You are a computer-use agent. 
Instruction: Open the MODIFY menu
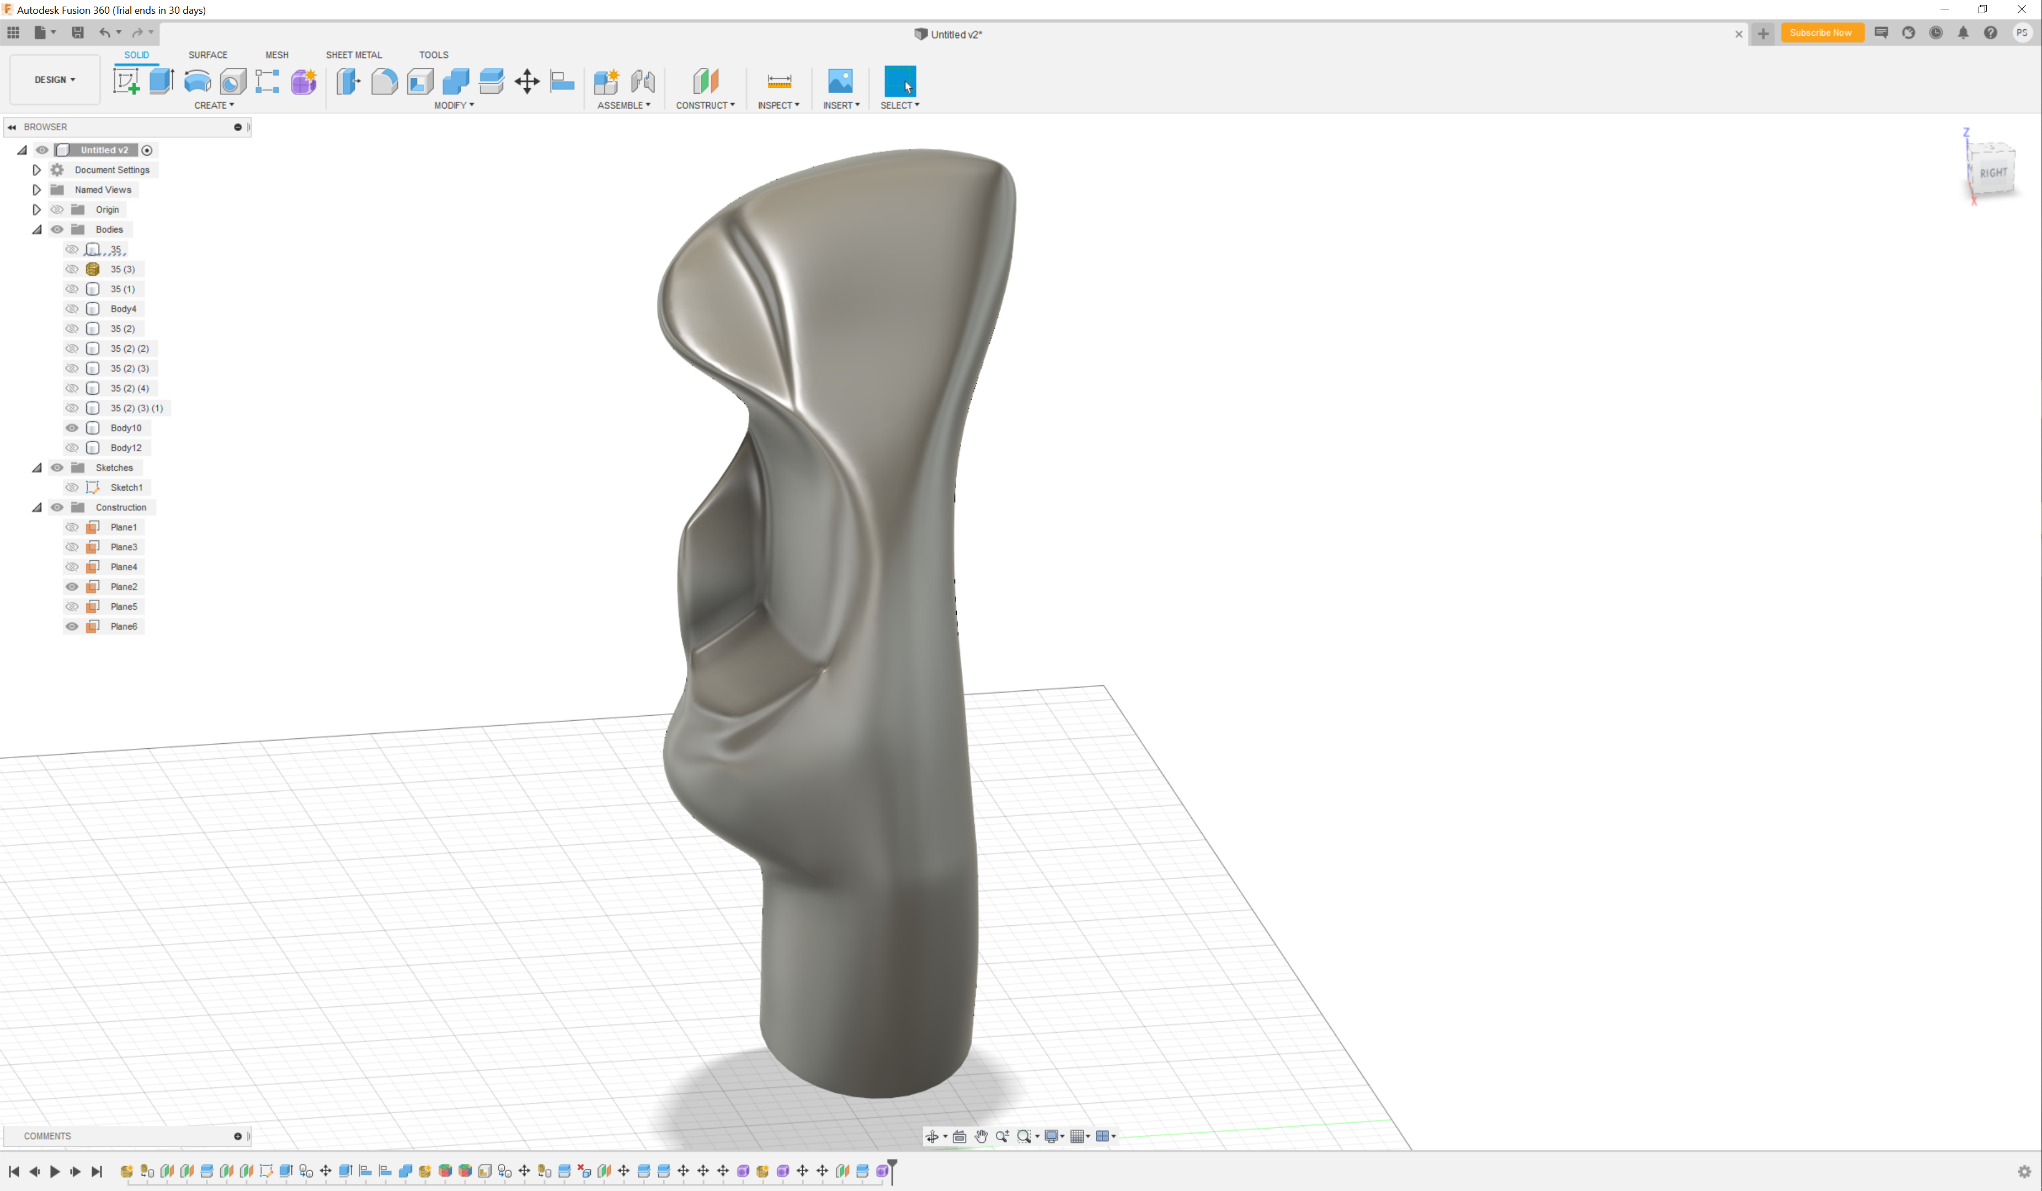454,105
